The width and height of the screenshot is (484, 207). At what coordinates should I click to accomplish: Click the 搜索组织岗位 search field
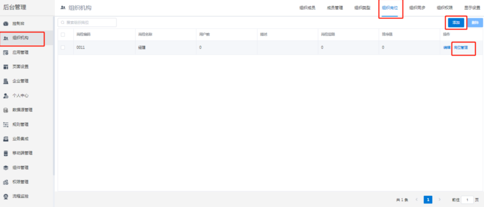pyautogui.click(x=87, y=23)
